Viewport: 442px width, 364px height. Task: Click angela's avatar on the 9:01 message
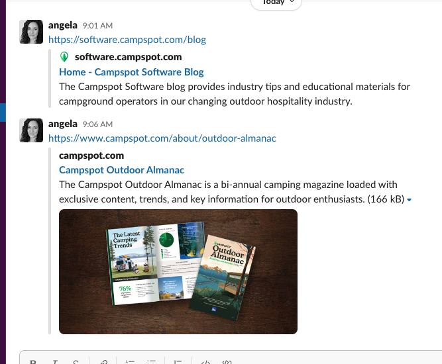[31, 32]
